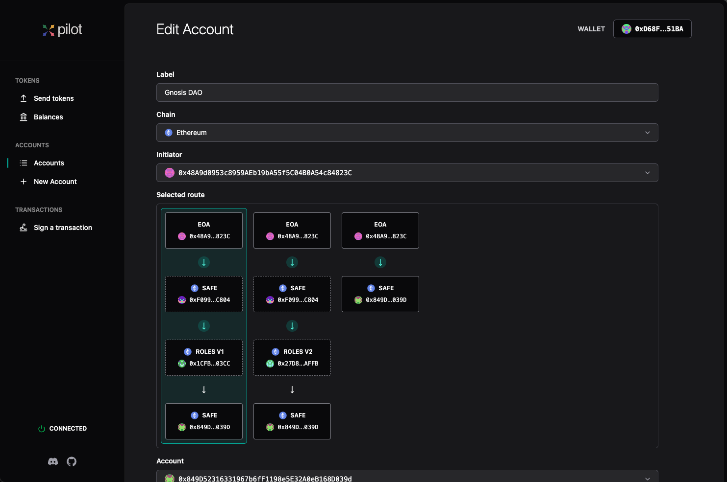Go to Accounts list
Screen dimensions: 727x482
point(49,163)
